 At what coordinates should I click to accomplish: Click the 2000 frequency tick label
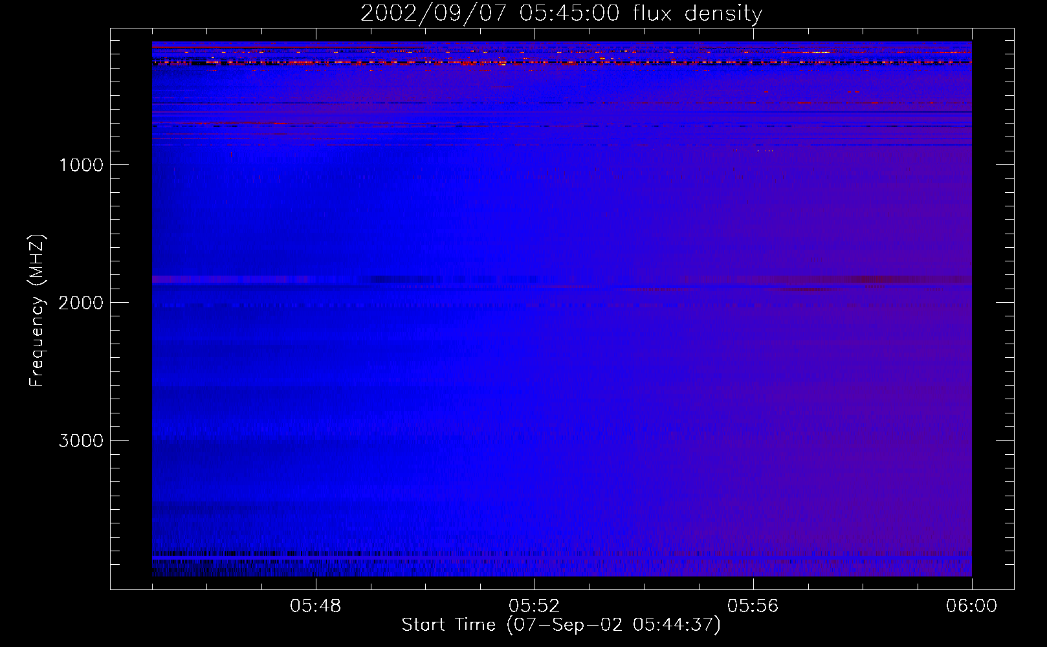(81, 303)
